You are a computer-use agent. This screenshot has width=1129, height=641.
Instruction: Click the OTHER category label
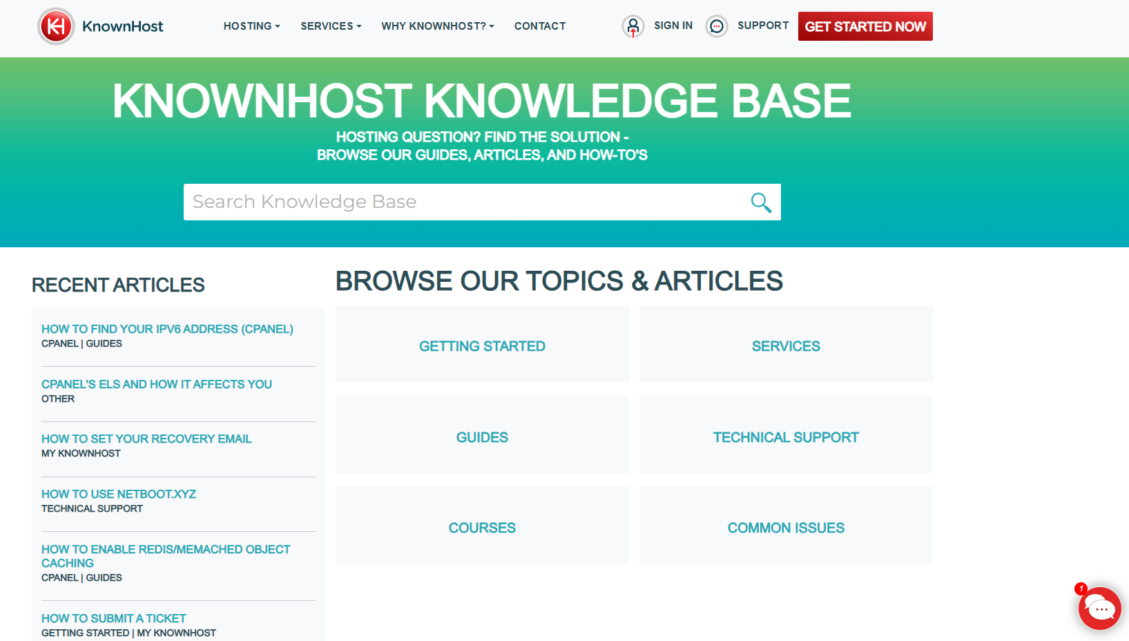pyautogui.click(x=58, y=399)
